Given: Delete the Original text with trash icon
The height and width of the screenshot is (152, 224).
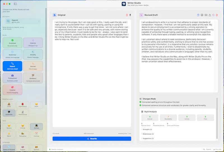Looking at the screenshot, I should (127, 15).
